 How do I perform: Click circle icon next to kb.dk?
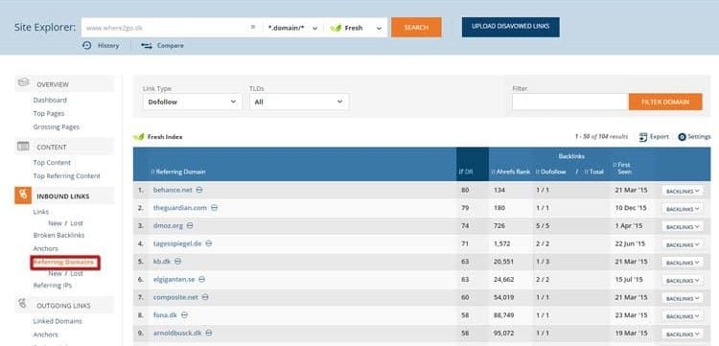point(178,262)
